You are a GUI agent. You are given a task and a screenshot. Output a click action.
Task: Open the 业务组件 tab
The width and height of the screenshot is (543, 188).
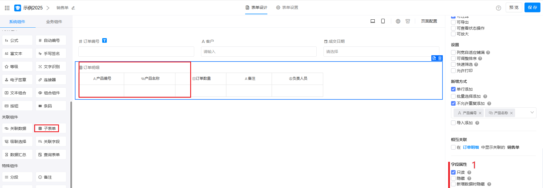[x=54, y=22]
